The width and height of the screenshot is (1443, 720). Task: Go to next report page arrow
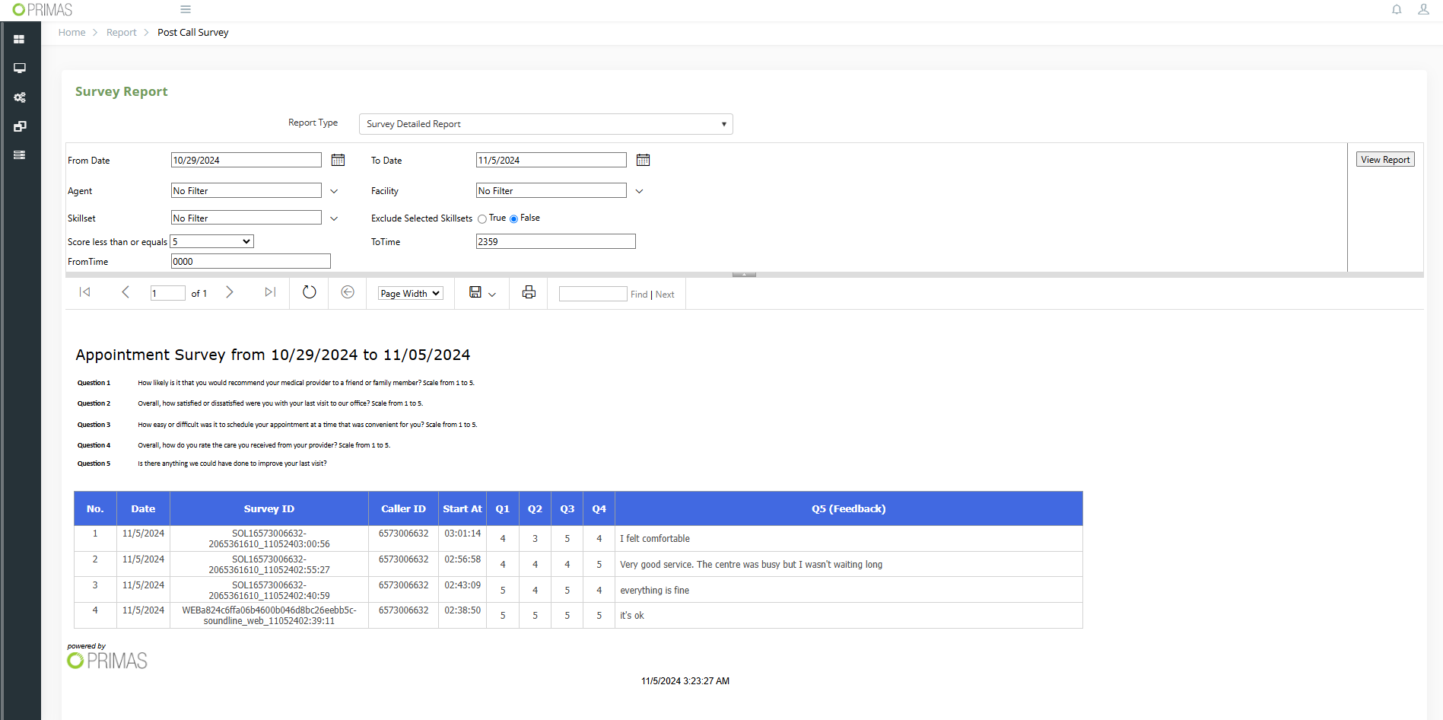230,292
